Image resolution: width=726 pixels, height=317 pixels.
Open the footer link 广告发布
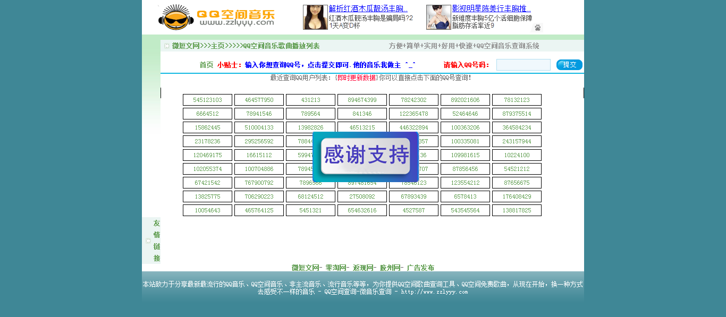[x=420, y=268]
